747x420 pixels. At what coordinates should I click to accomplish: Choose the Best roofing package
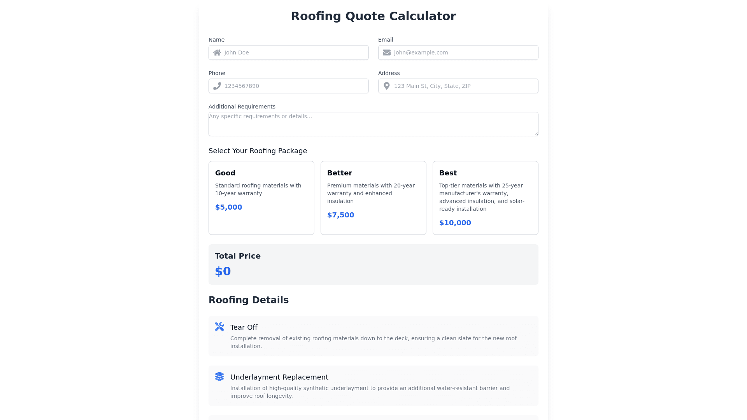pyautogui.click(x=485, y=198)
